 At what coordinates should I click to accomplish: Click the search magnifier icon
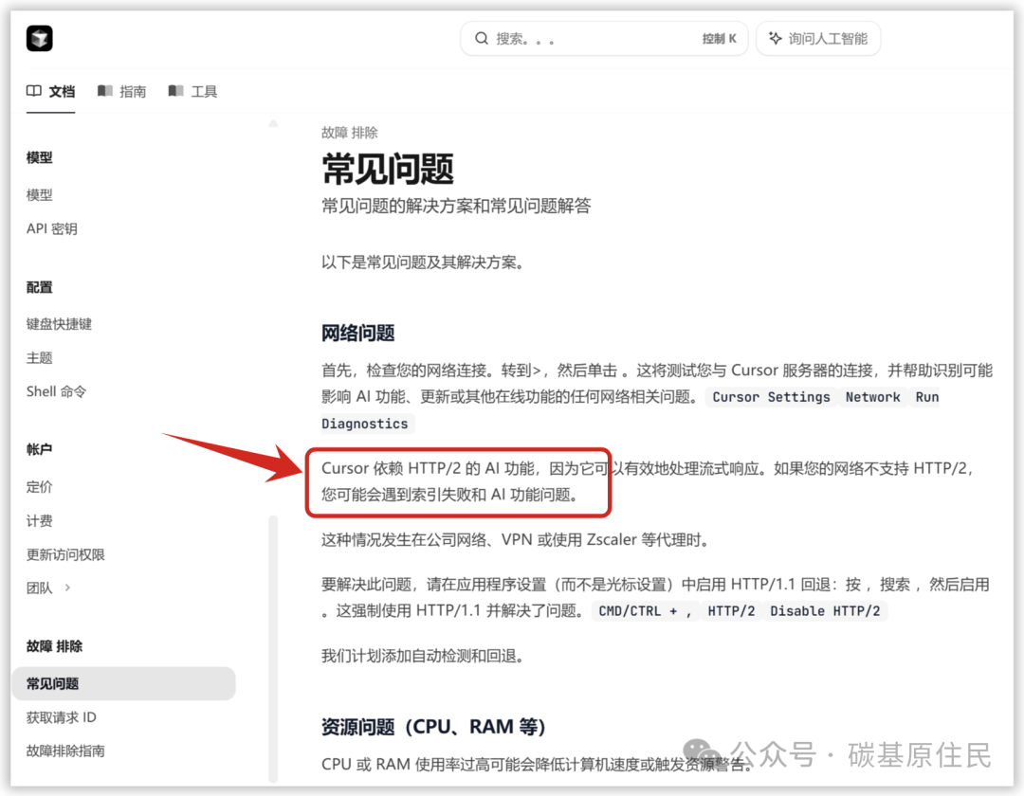(482, 39)
